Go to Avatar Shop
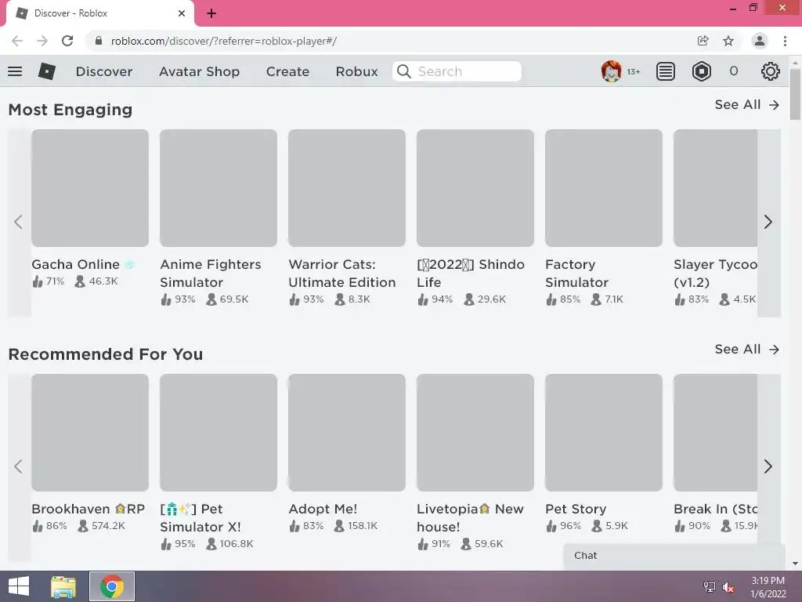Screen dimensions: 802x602 [200, 71]
